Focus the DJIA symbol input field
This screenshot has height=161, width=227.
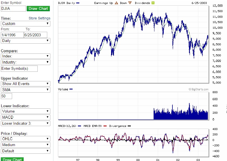click(x=13, y=8)
